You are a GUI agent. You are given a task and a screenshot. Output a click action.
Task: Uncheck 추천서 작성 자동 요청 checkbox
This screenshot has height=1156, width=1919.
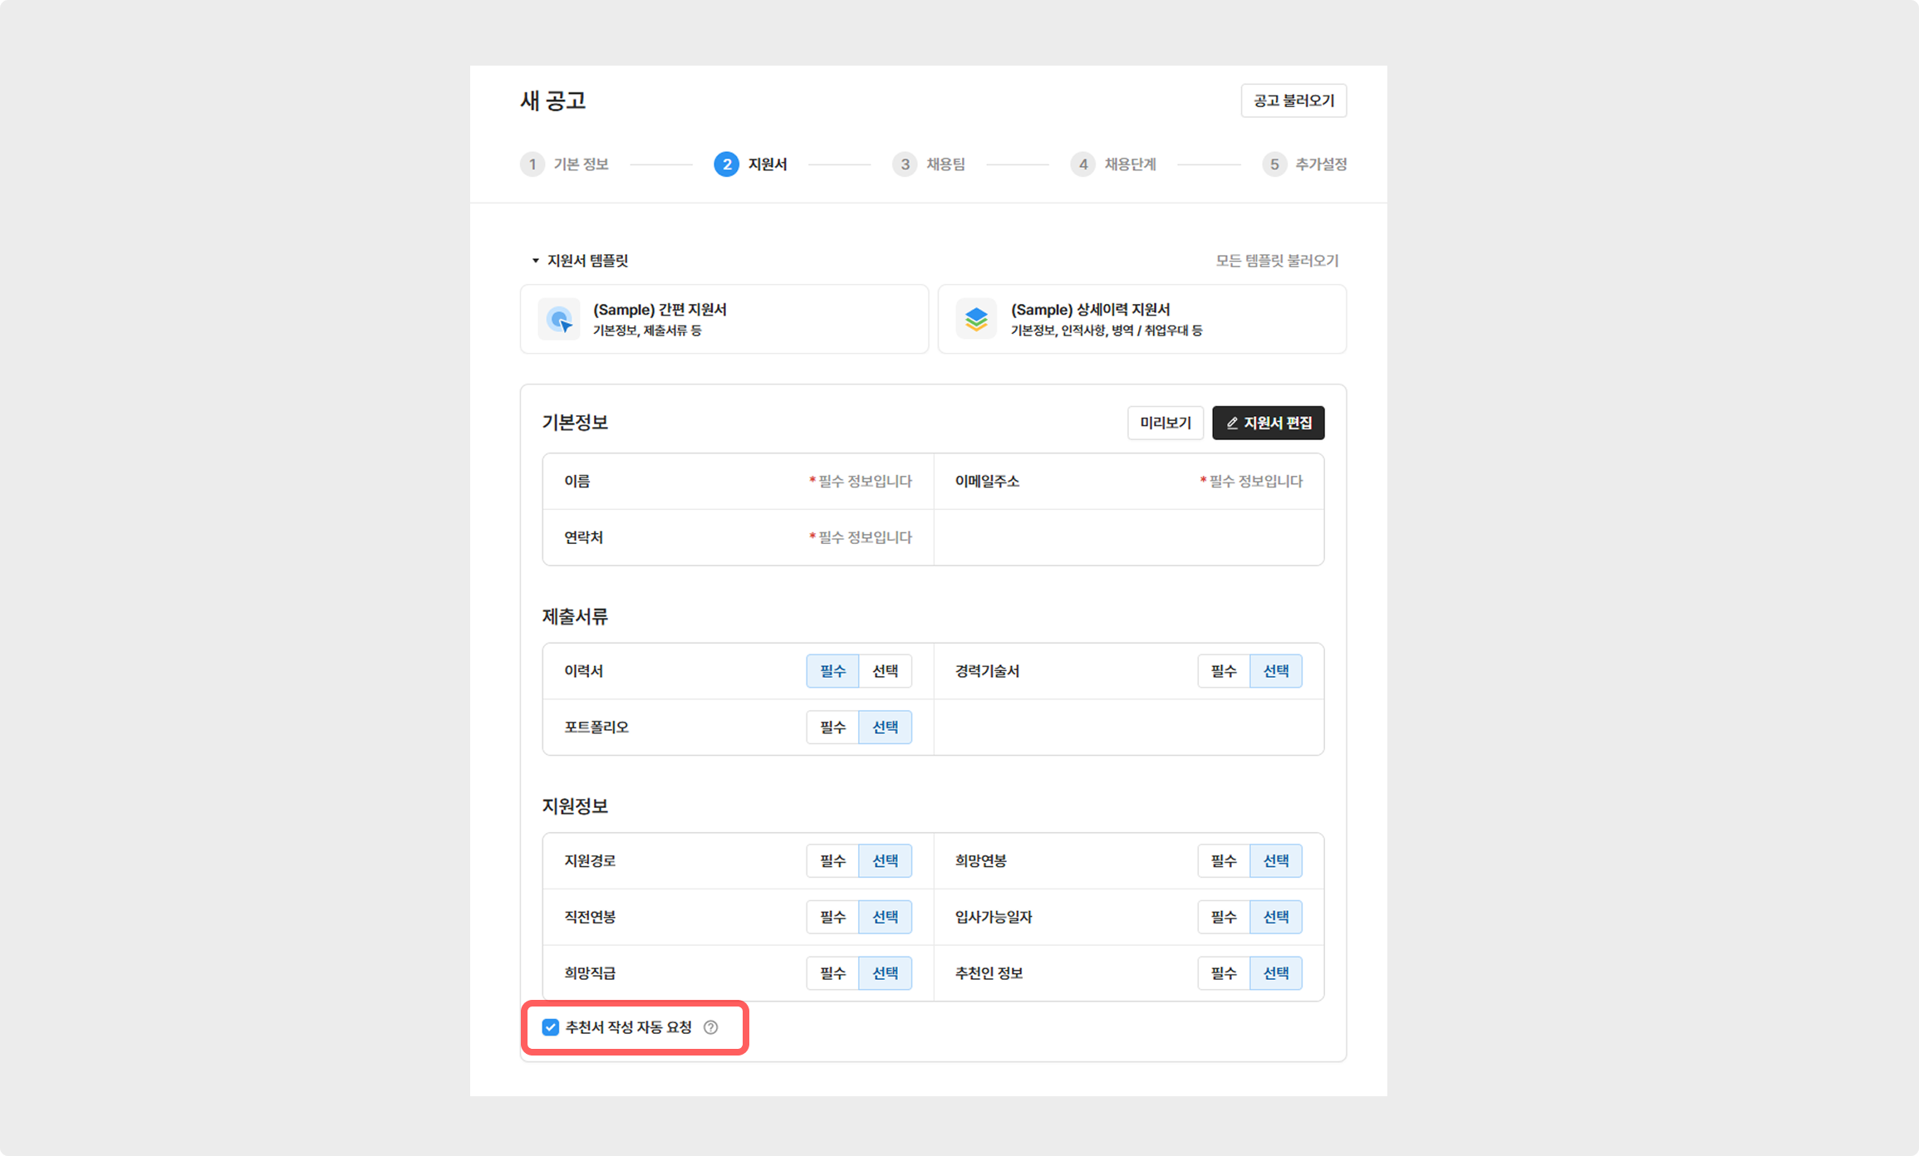coord(551,1027)
